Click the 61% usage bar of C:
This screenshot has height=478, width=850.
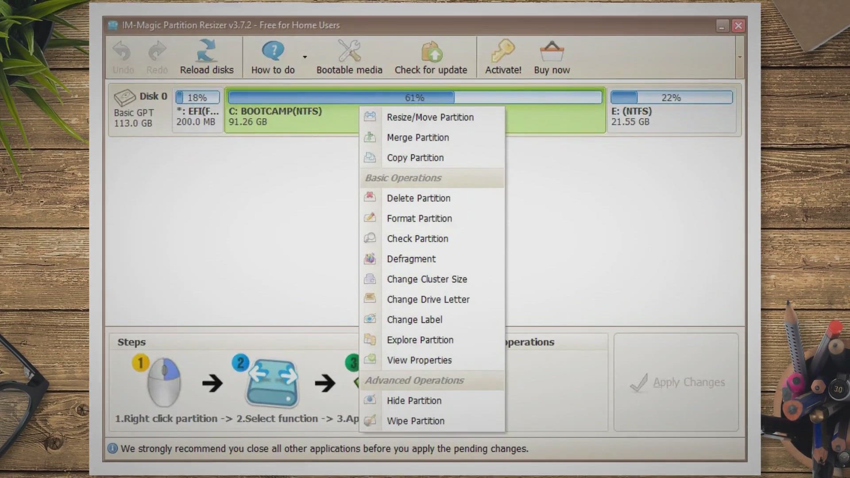[x=415, y=97]
